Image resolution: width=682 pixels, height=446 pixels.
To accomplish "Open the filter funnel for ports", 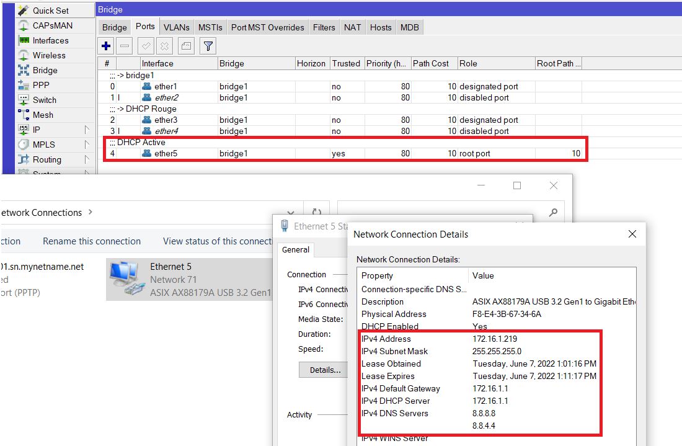I will [208, 46].
